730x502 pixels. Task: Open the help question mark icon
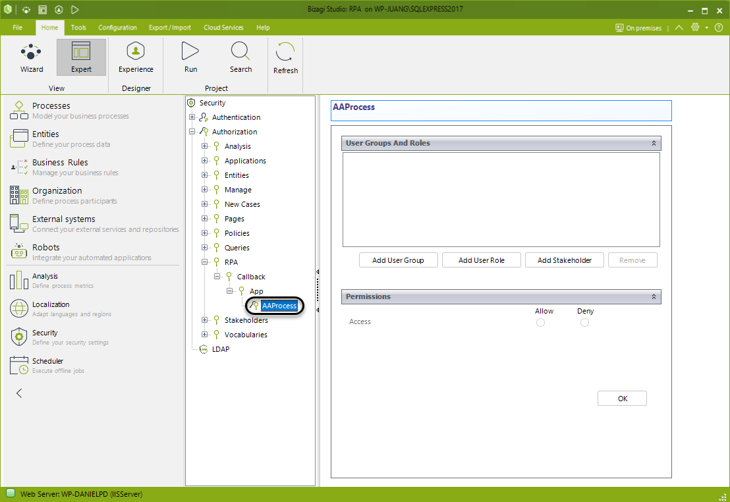click(x=719, y=28)
